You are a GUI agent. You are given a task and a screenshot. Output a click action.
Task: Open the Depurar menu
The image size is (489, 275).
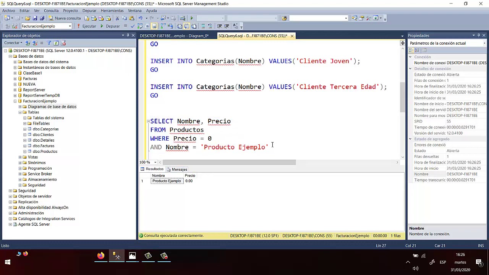(89, 11)
